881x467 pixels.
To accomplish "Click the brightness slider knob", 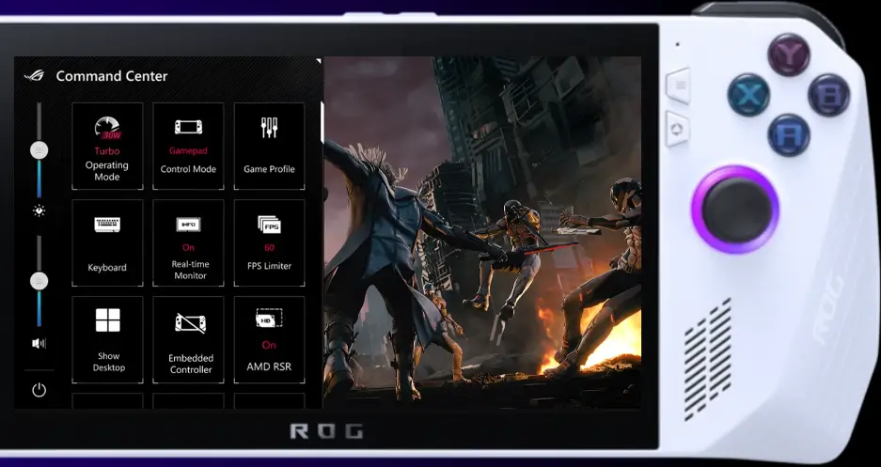I will 39,149.
